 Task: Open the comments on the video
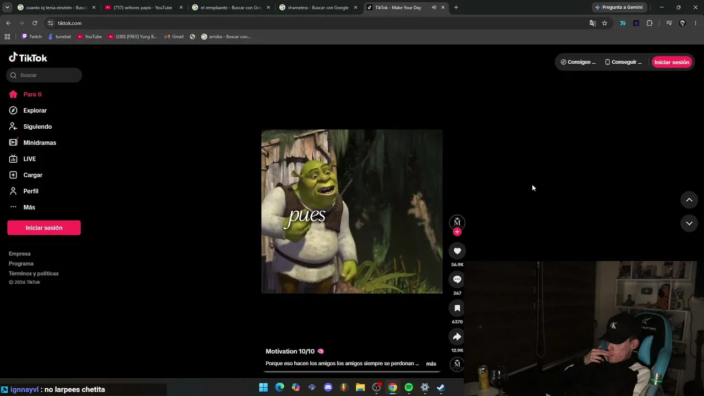coord(457,279)
